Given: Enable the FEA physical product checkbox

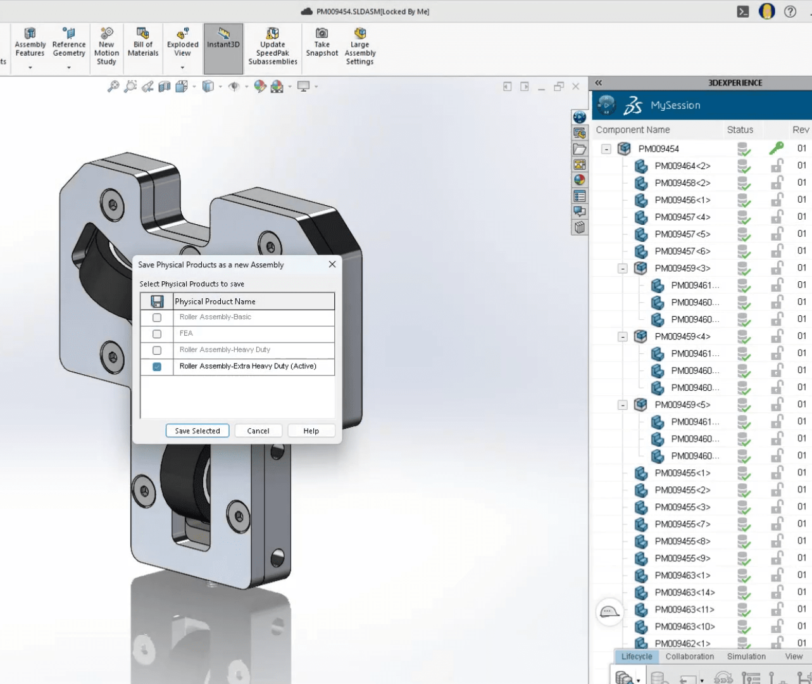Looking at the screenshot, I should (x=157, y=334).
